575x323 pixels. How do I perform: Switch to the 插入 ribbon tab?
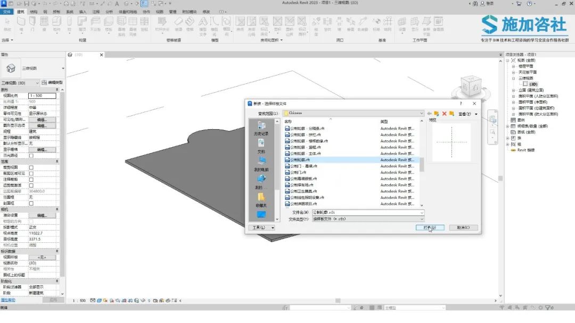coord(83,12)
